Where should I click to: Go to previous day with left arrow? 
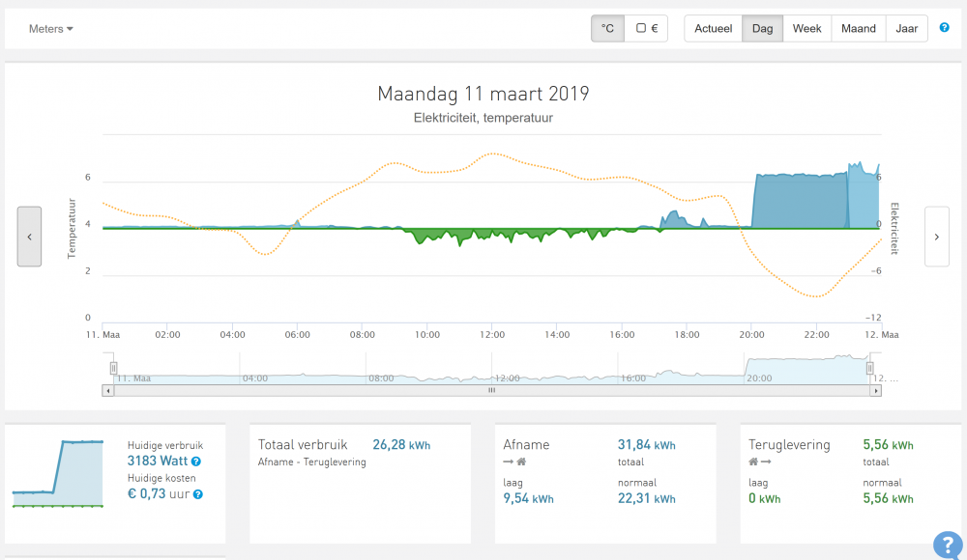[x=29, y=237]
